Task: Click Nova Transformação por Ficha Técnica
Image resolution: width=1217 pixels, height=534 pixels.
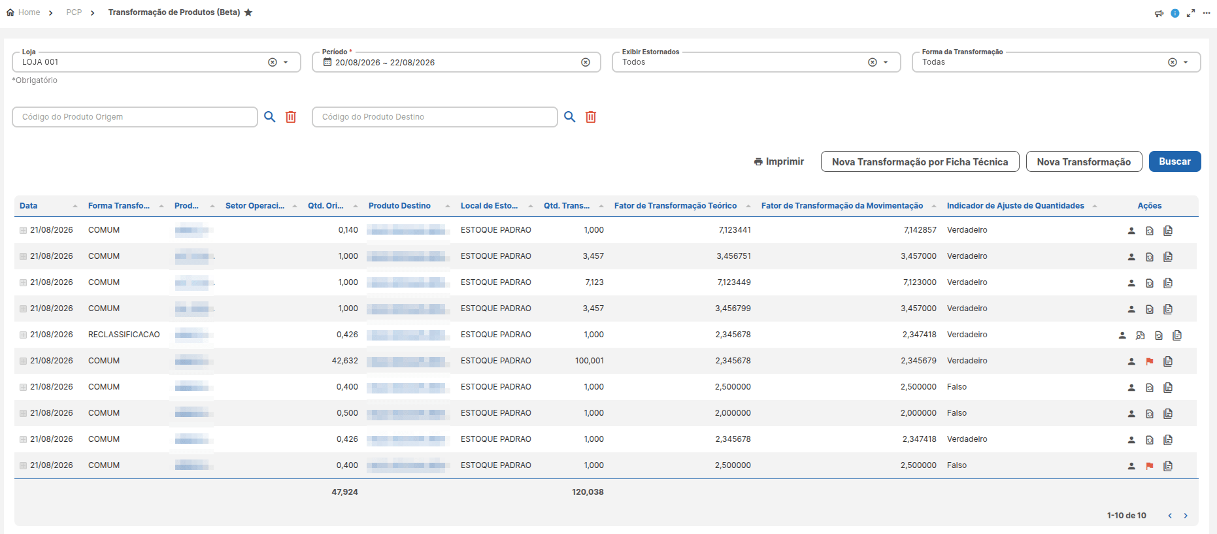Action: pos(920,161)
